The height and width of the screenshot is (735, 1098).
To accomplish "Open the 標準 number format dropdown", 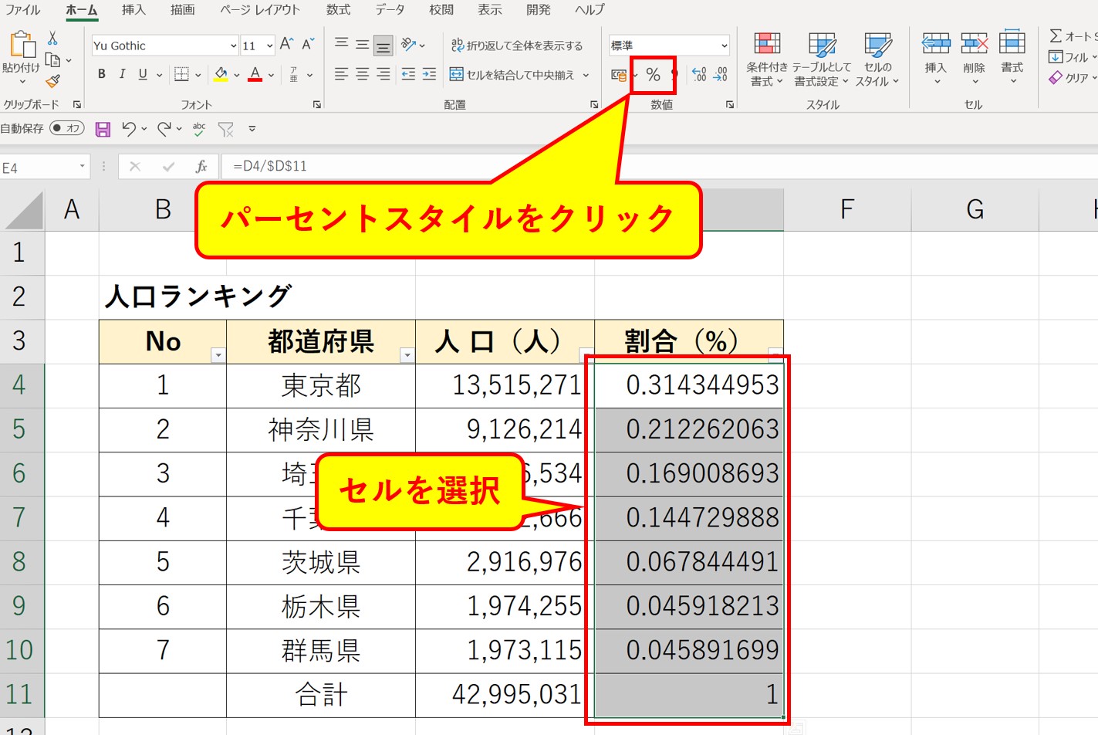I will click(723, 44).
